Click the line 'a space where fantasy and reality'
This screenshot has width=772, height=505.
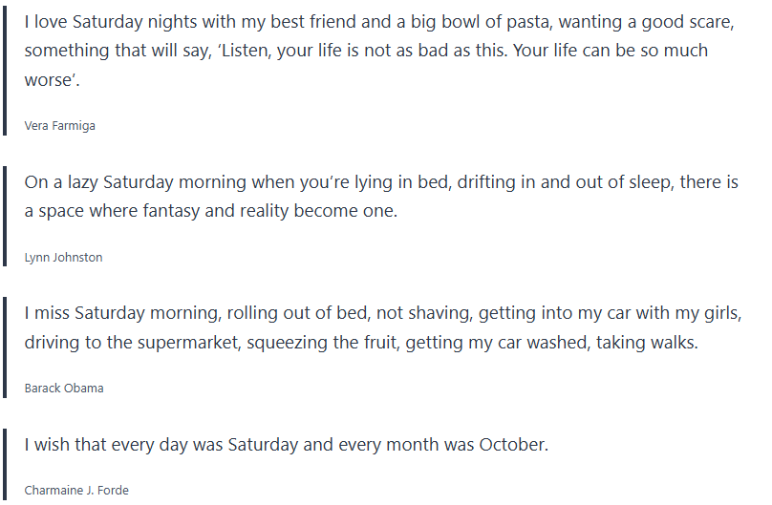tap(210, 211)
